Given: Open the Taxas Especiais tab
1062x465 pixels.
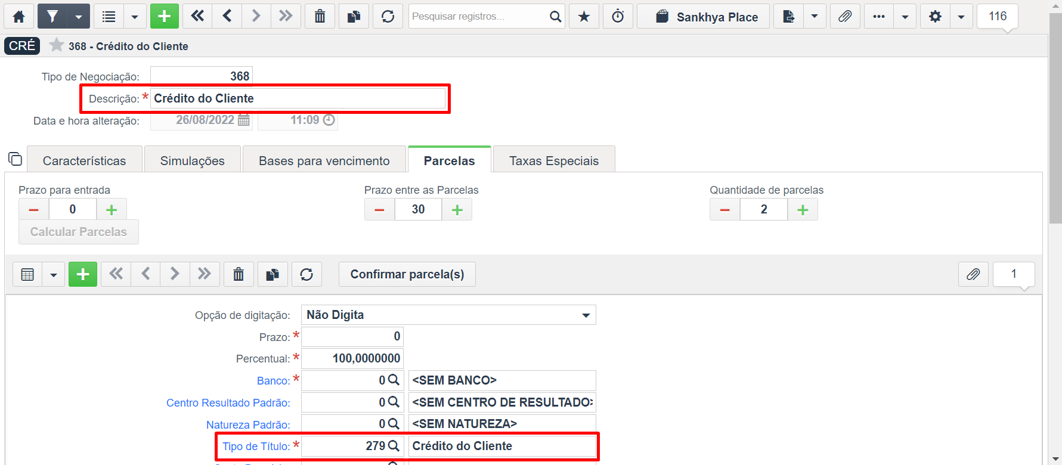Looking at the screenshot, I should tap(554, 160).
